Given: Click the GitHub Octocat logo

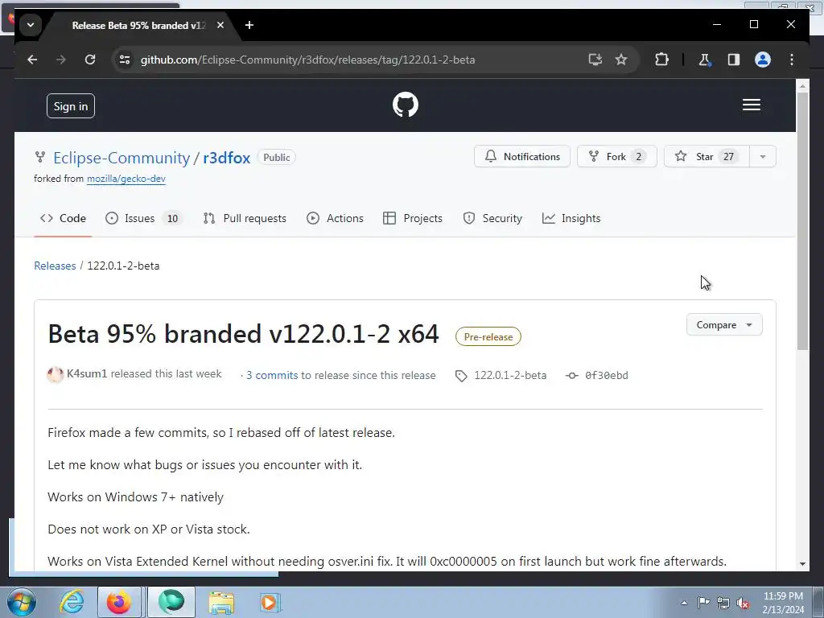Looking at the screenshot, I should pyautogui.click(x=406, y=105).
